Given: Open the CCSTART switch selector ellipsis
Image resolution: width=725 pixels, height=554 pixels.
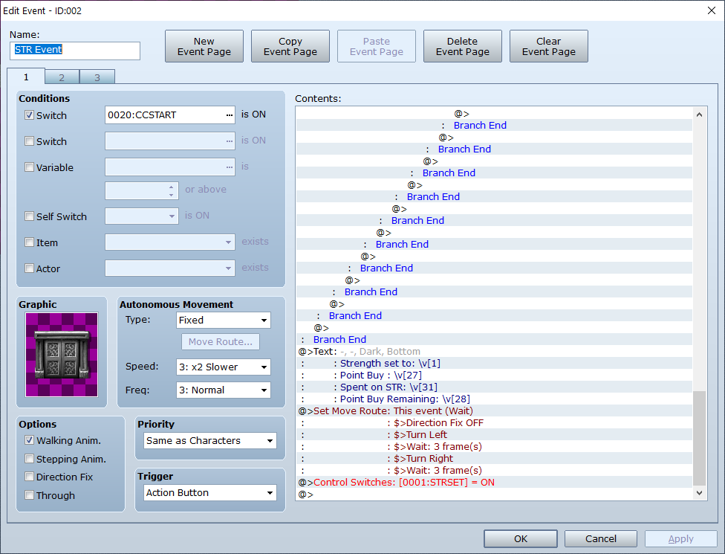Looking at the screenshot, I should [x=230, y=115].
